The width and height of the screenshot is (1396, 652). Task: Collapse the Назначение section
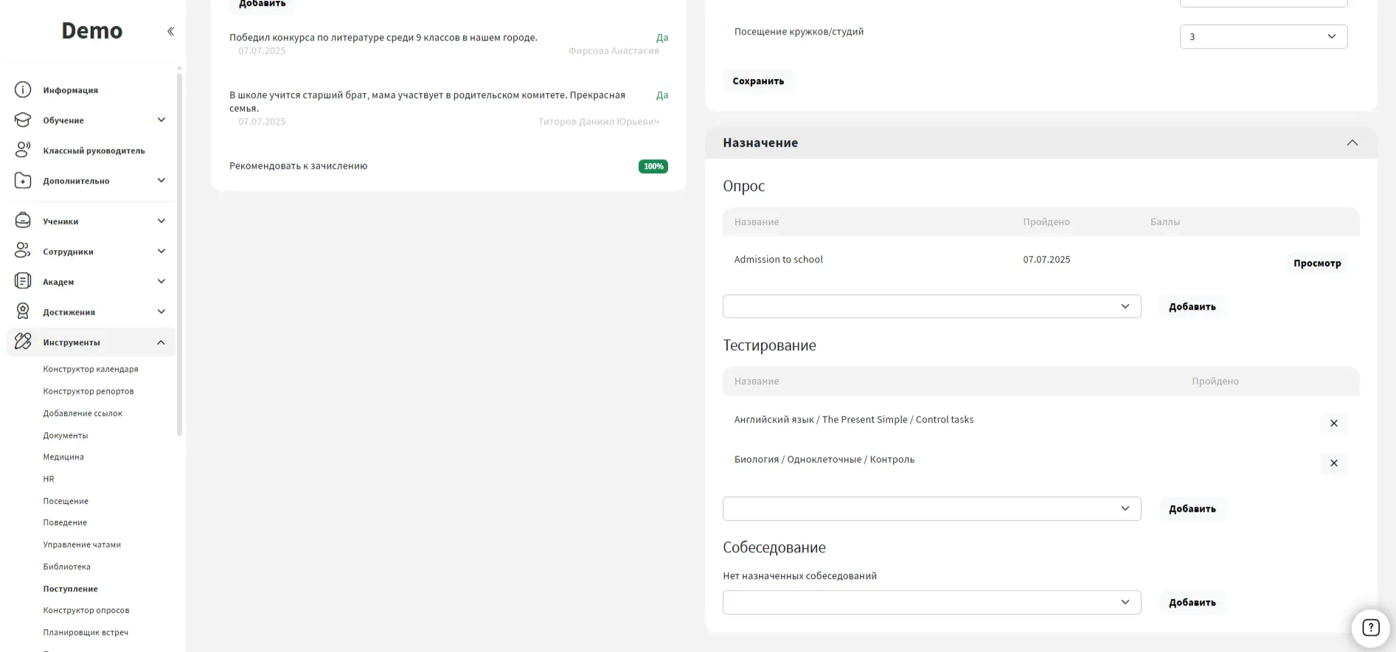tap(1352, 143)
